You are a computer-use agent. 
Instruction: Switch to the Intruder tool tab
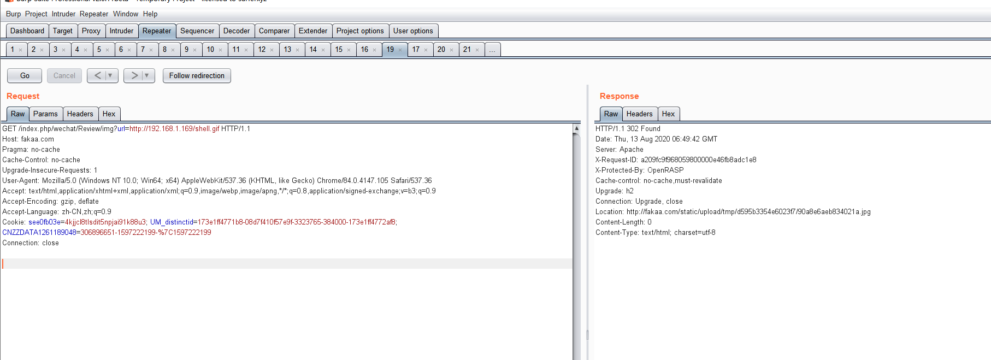coord(121,31)
